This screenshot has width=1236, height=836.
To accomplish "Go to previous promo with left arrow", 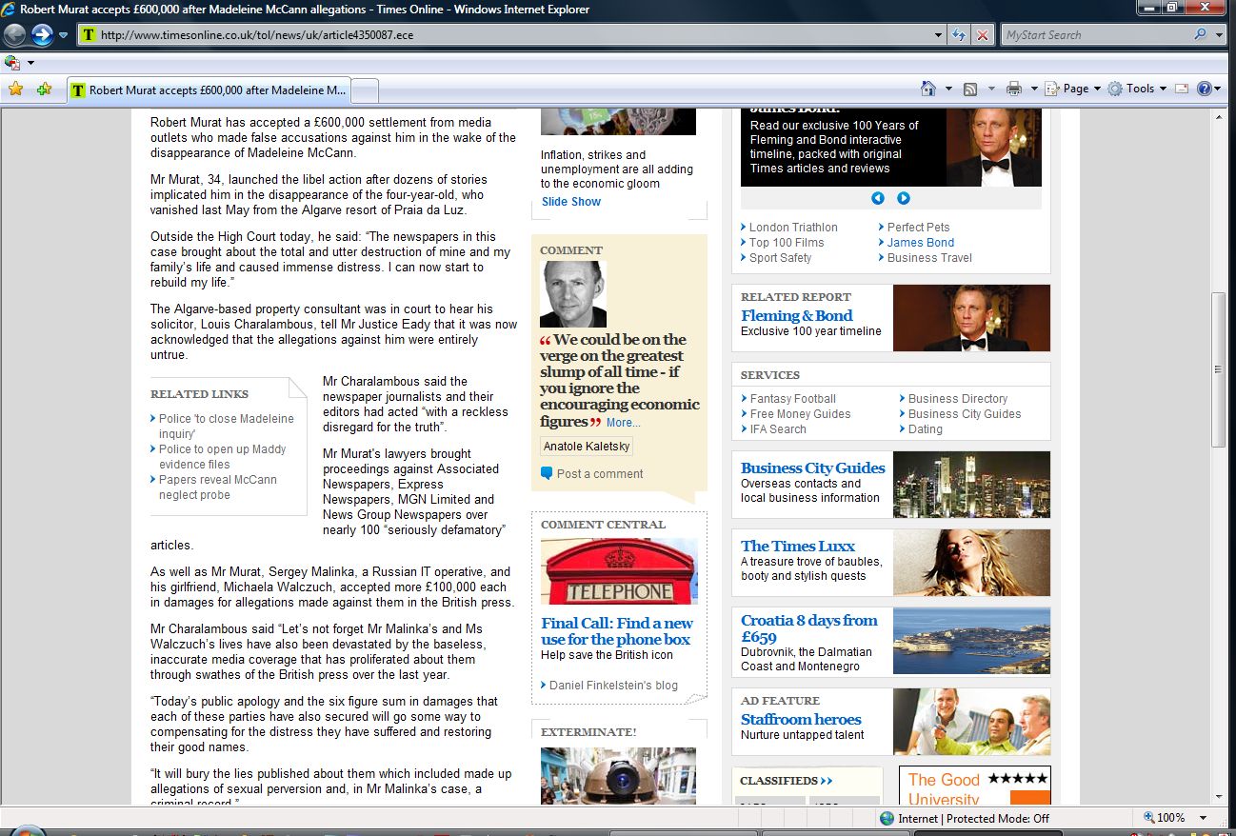I will [x=878, y=198].
